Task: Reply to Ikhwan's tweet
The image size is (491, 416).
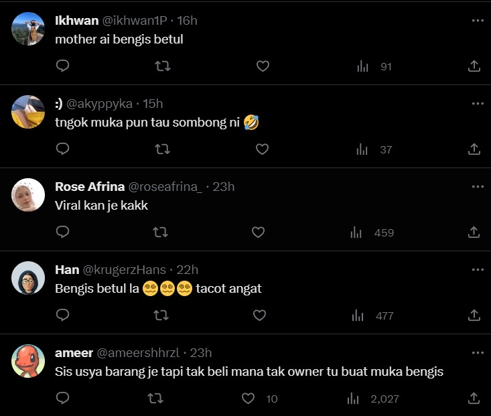Action: [x=62, y=66]
